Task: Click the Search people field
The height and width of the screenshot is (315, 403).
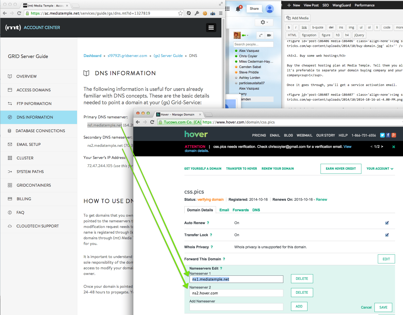Action: 253,44
